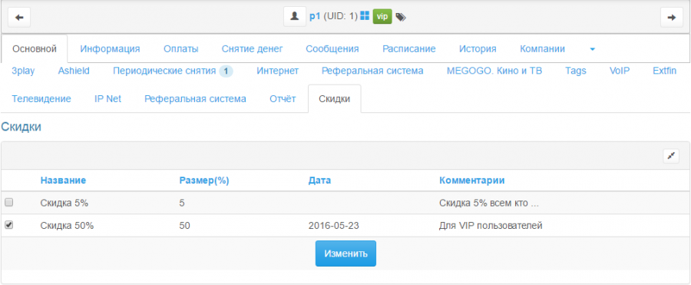Screen dimensions: 691x285
Task: Click the Изменить button
Action: coord(345,254)
